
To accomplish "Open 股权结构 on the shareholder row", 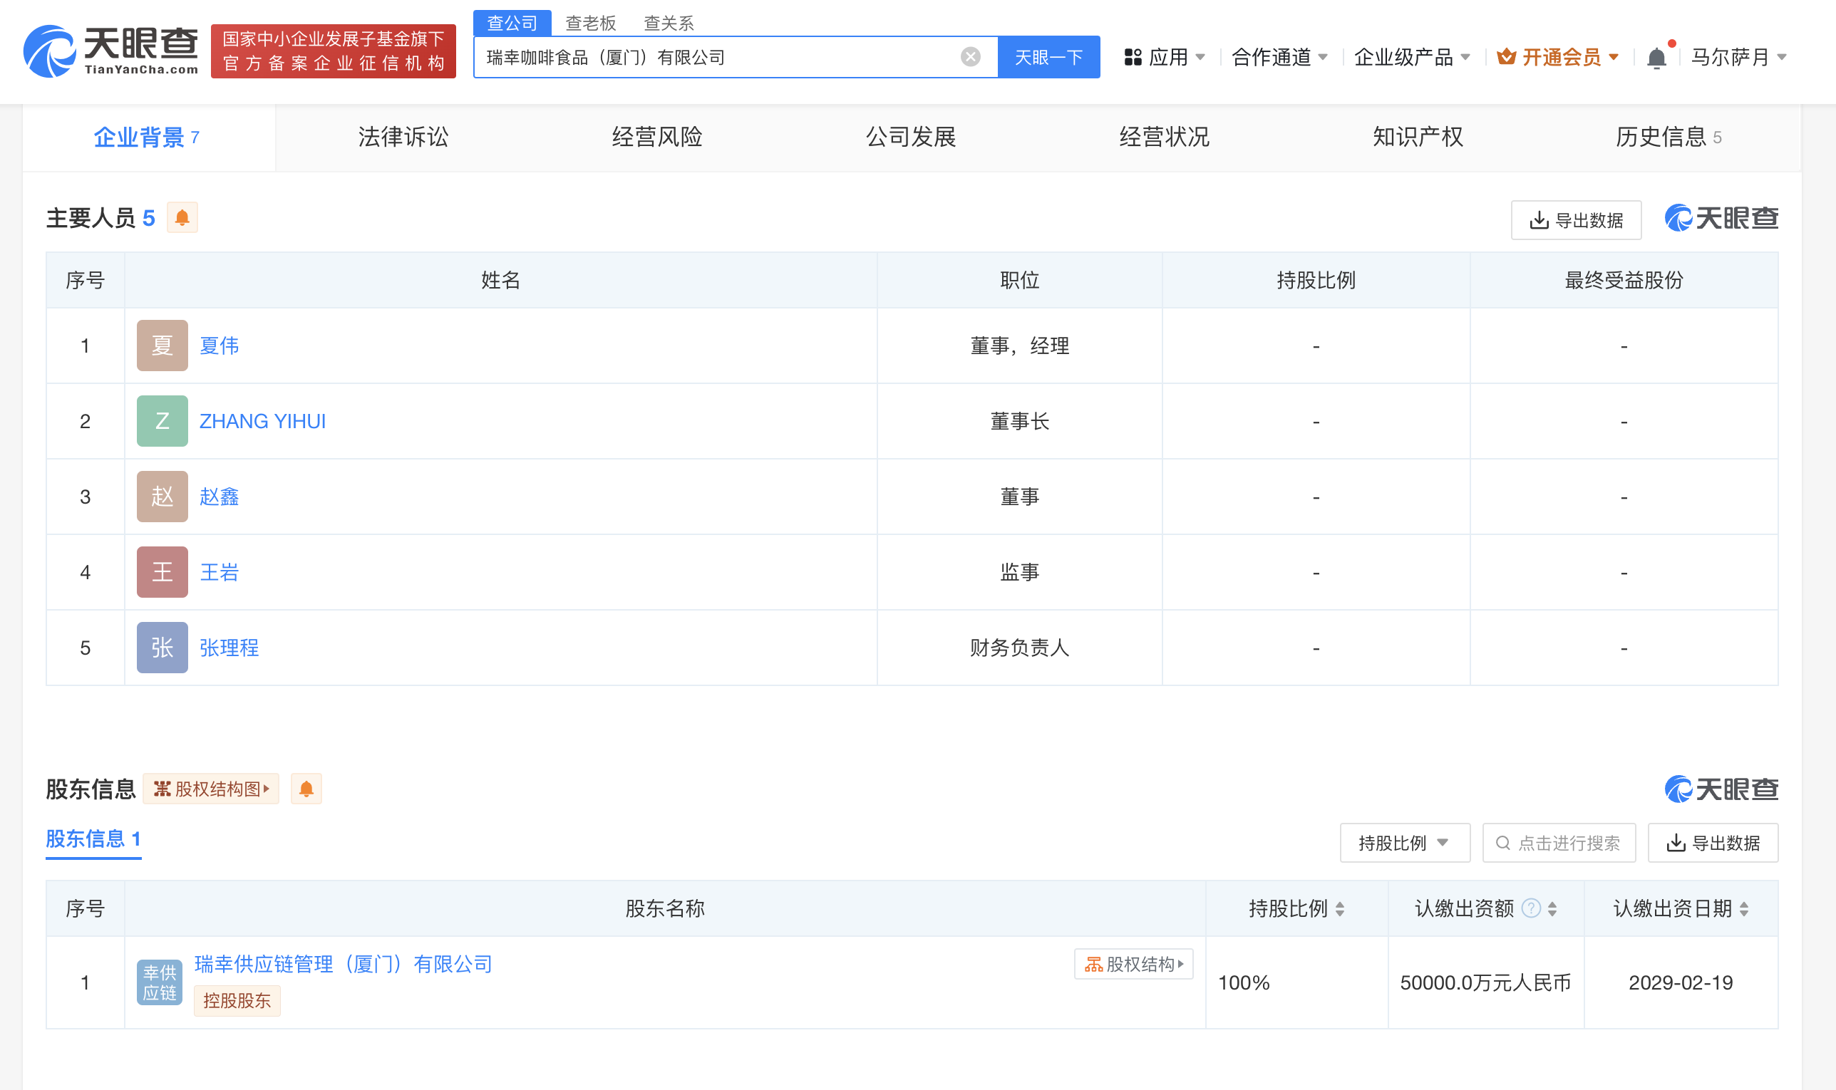I will (x=1134, y=964).
